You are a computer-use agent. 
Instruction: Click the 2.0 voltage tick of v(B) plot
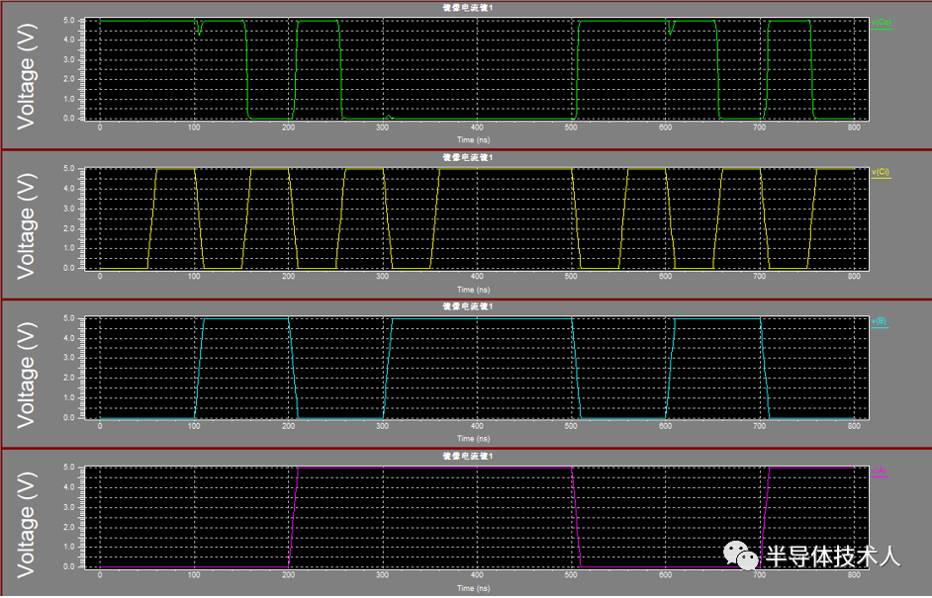click(69, 378)
